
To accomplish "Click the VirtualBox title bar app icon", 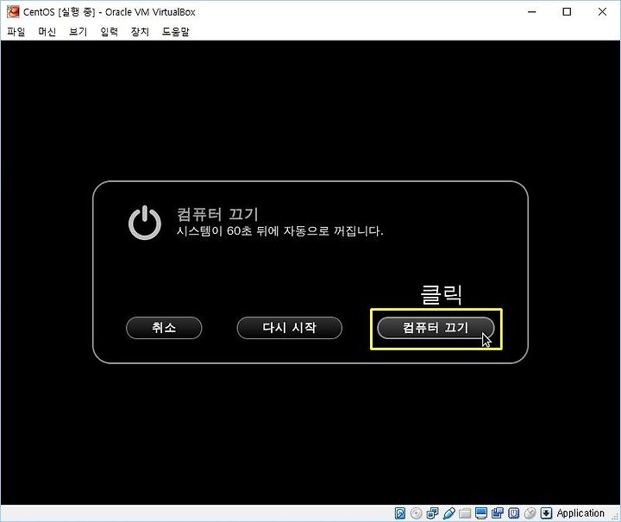I will [x=13, y=12].
